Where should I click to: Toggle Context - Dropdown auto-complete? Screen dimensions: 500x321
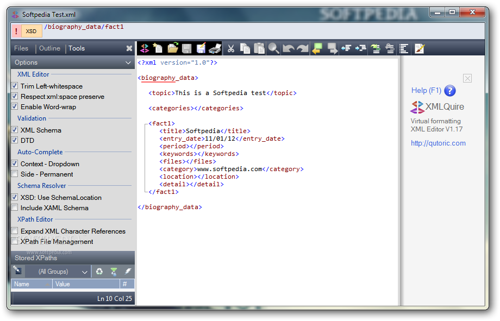15,163
